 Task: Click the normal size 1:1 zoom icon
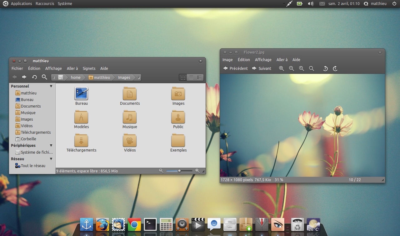click(302, 69)
